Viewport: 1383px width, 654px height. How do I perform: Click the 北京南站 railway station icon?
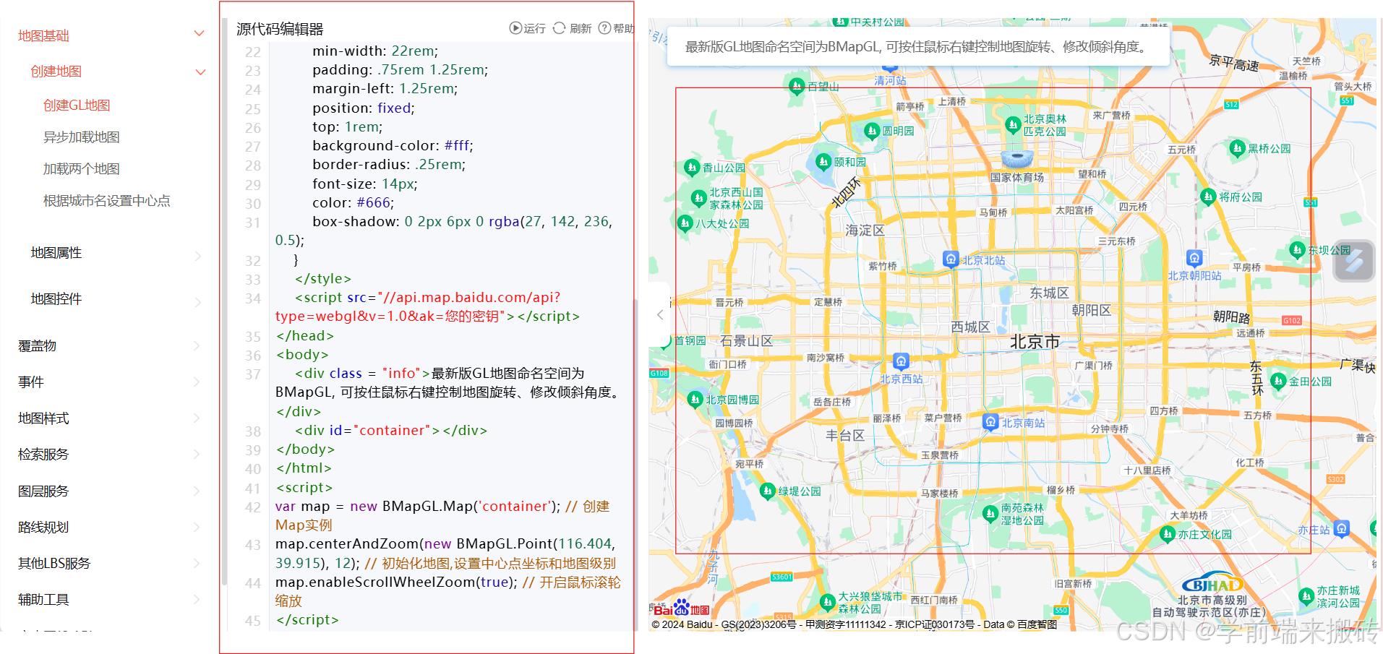tap(990, 421)
